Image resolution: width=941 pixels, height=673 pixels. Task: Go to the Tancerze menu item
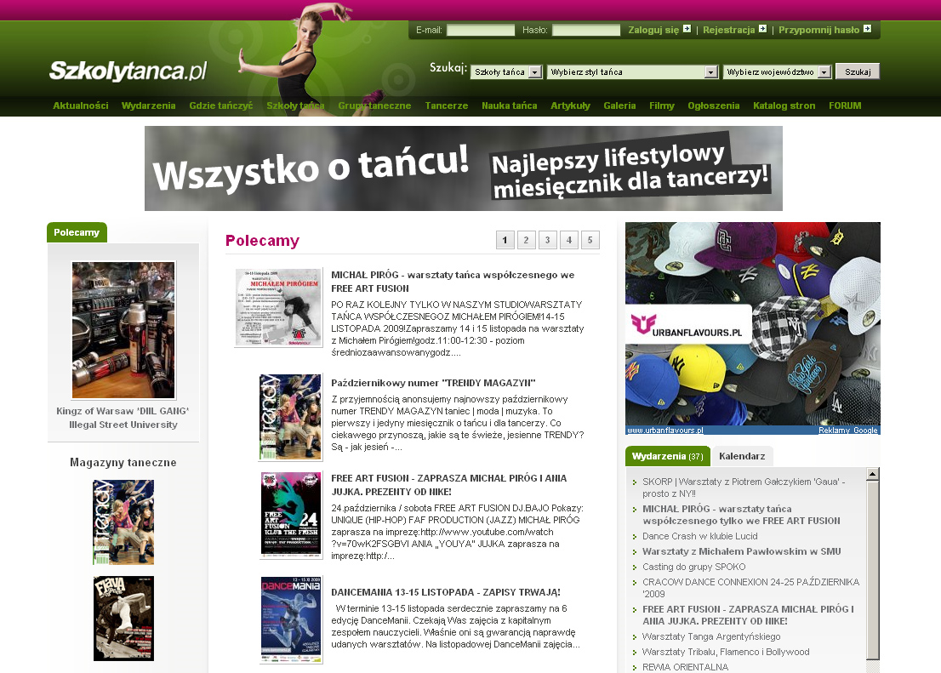point(447,106)
